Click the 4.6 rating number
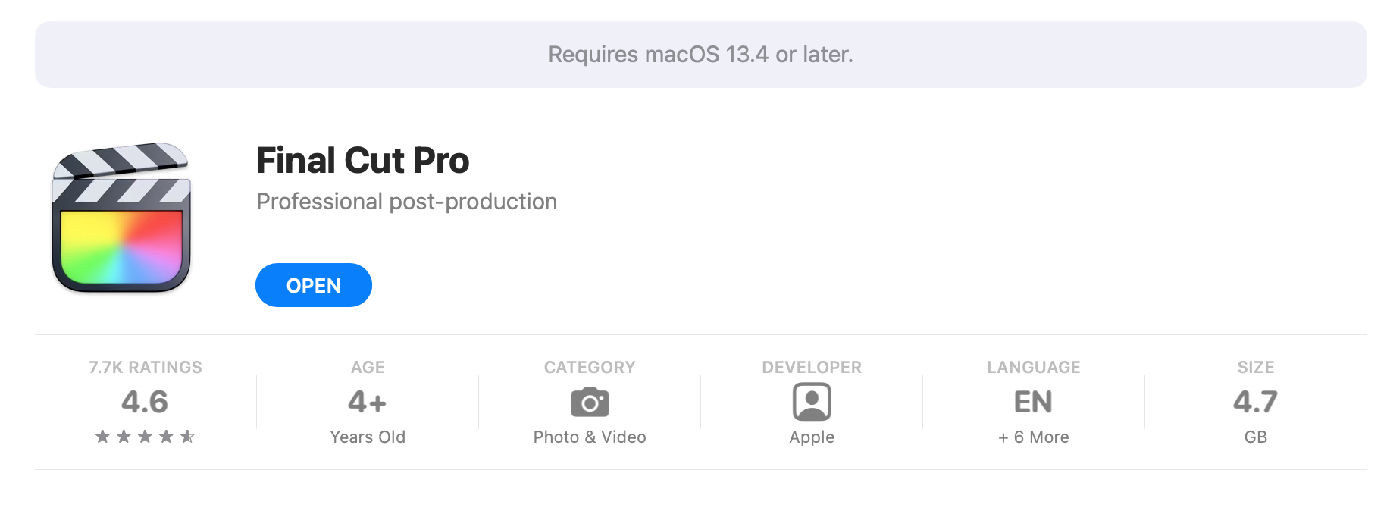Viewport: 1387px width, 508px height. (145, 402)
